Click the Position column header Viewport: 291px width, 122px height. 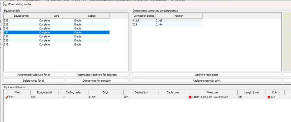179,16
